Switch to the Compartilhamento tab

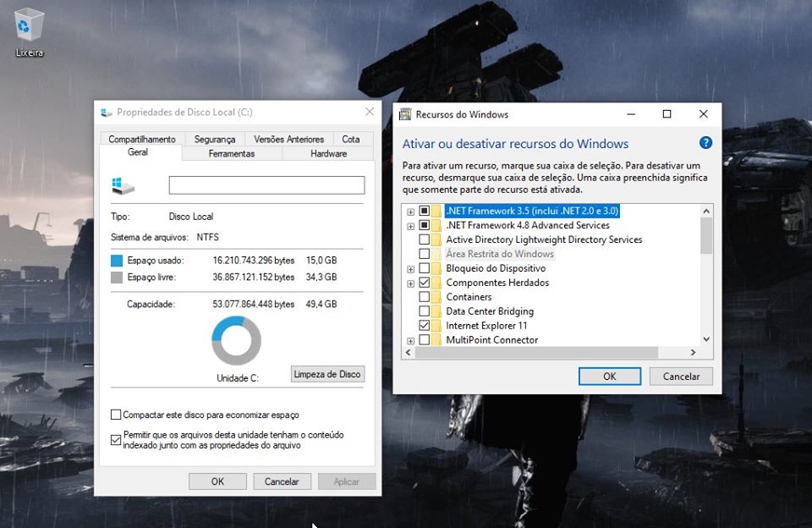[x=142, y=139]
